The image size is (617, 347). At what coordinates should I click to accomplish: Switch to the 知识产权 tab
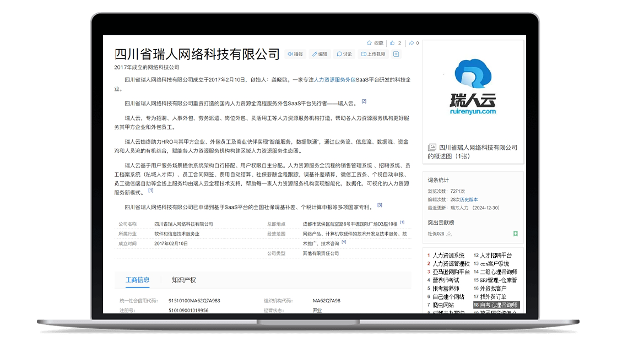185,280
